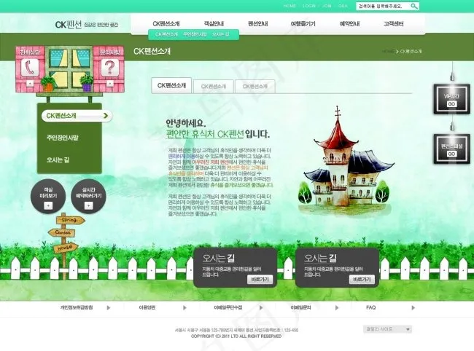Click the Garden signpost arrow

pos(61,233)
